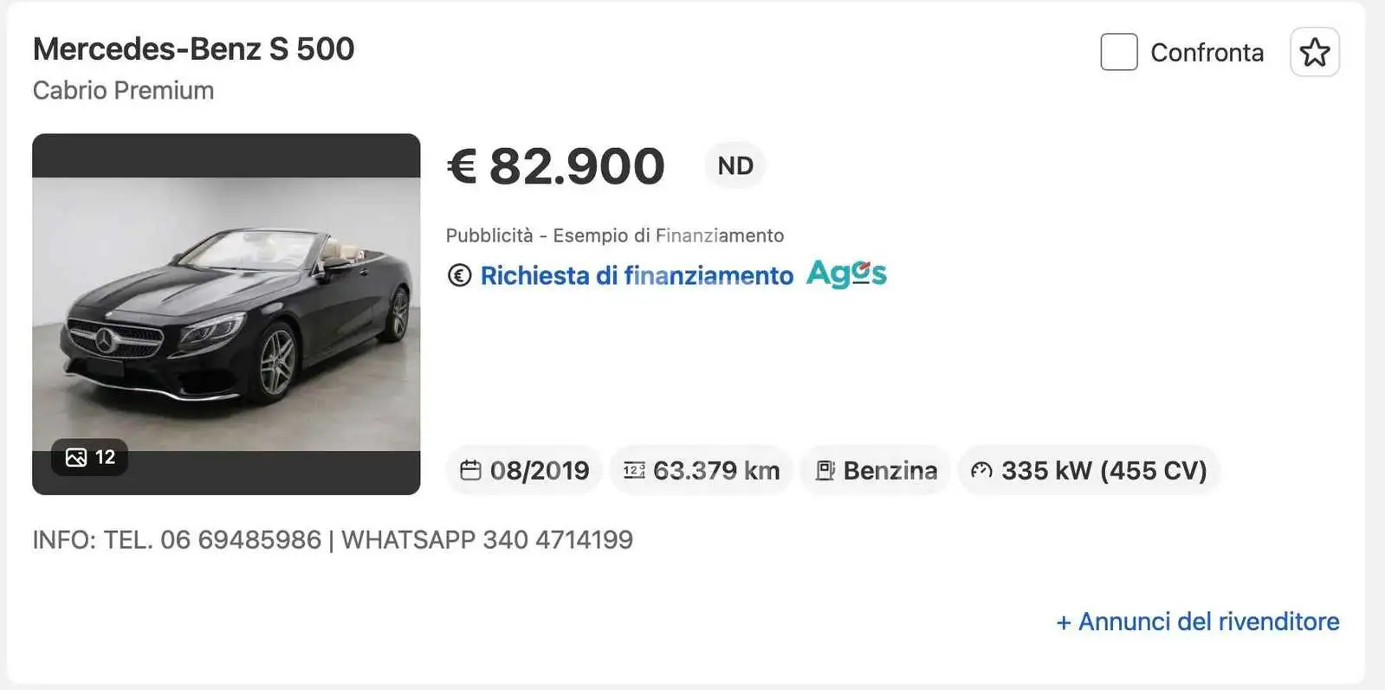Open the black Mercedes cabrio thumbnail
1385x690 pixels.
point(226,314)
